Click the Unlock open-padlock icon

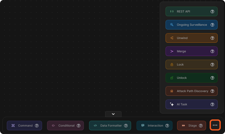[x=172, y=78]
